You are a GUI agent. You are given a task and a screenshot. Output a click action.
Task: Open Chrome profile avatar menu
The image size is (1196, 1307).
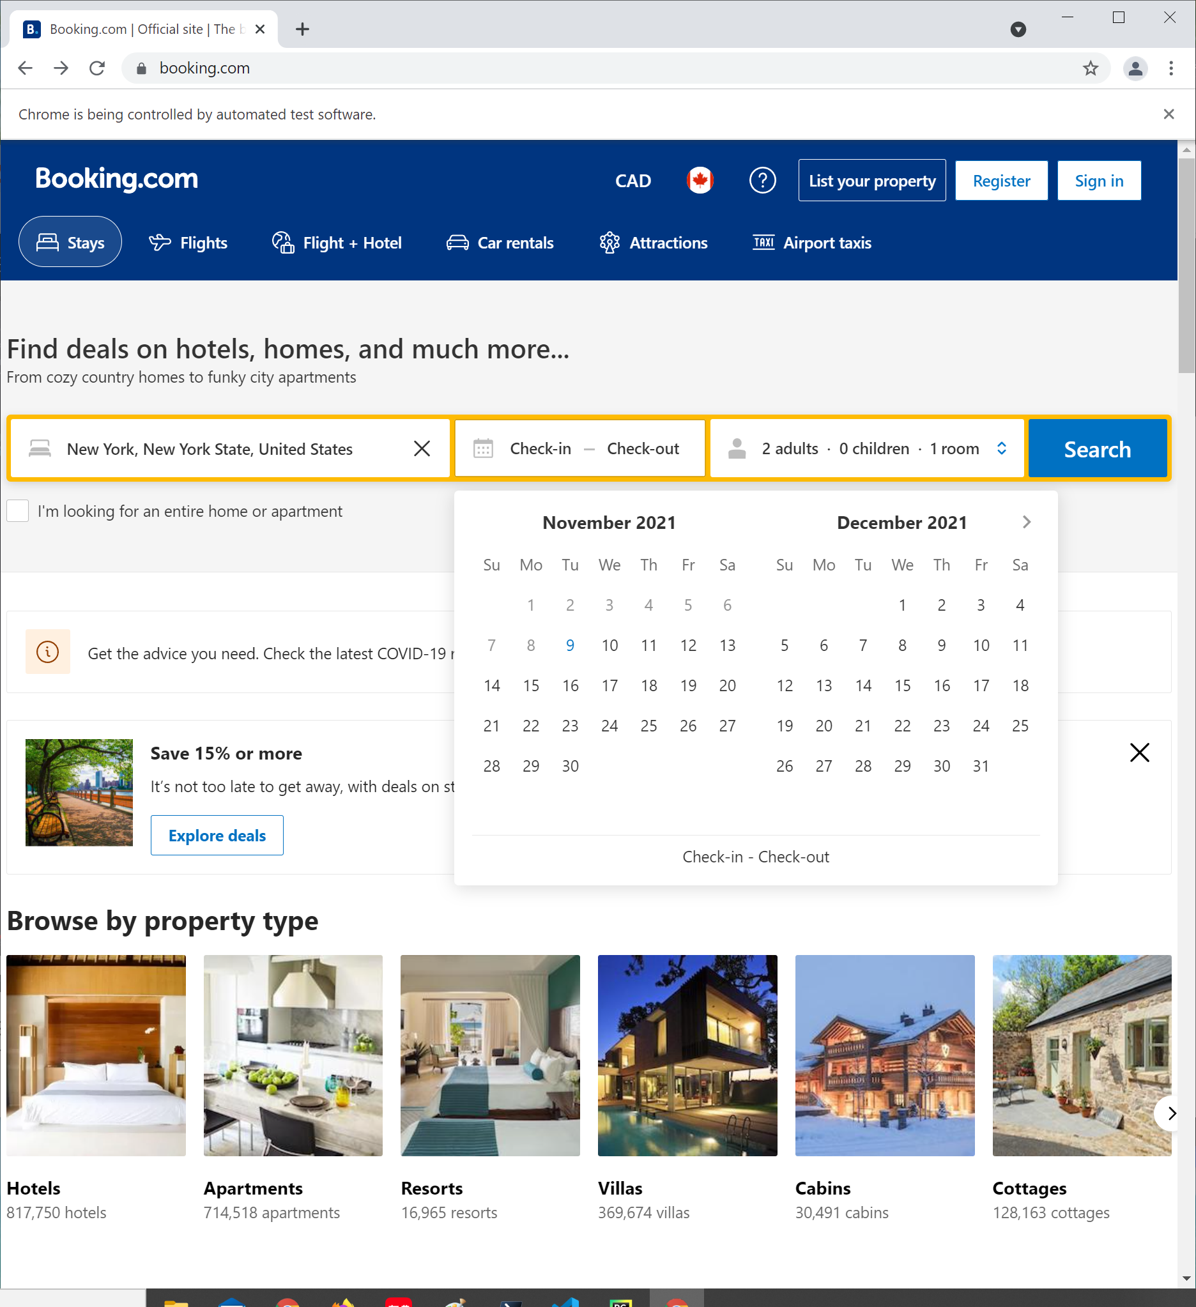pos(1136,68)
